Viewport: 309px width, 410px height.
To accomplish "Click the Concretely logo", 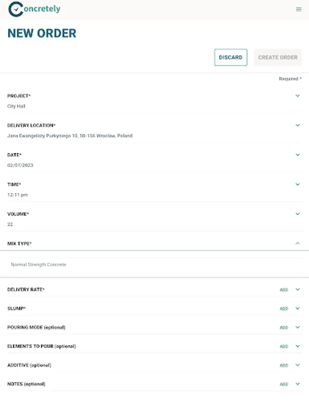I will 34,9.
